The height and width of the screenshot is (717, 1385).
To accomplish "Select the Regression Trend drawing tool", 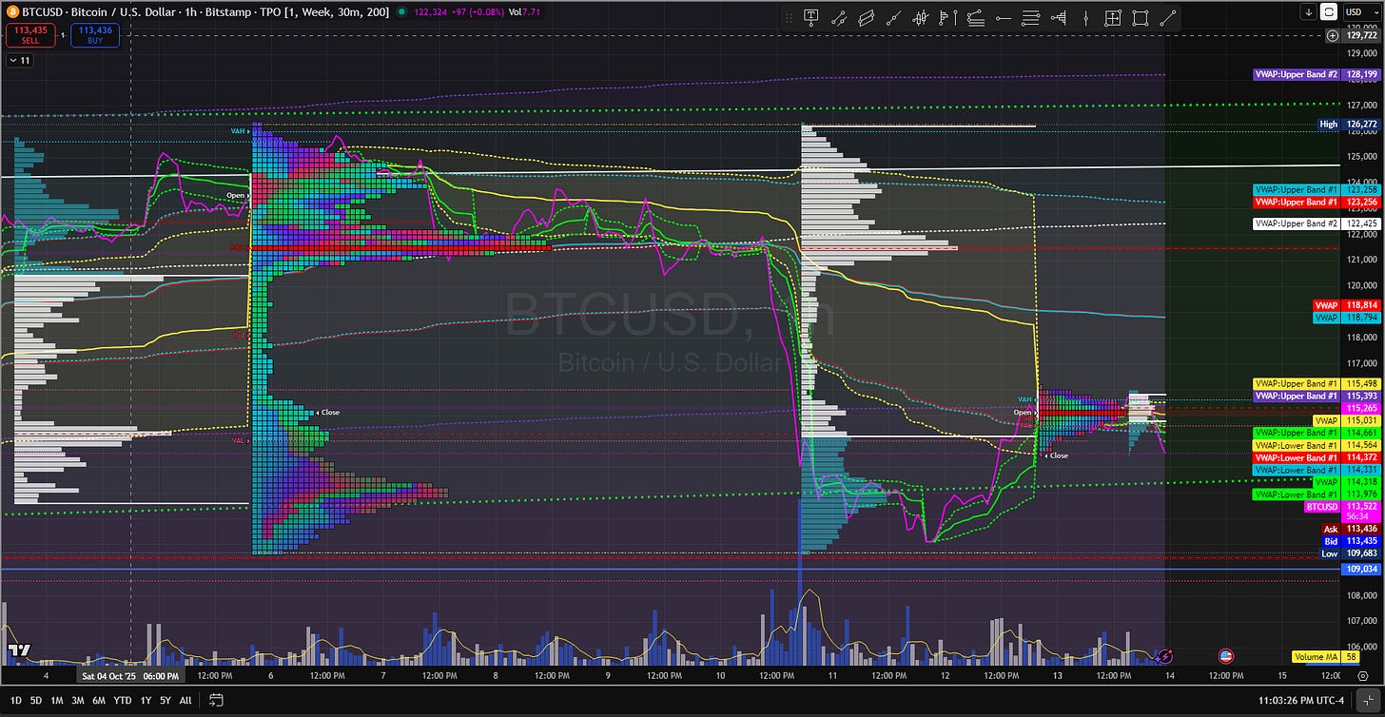I will point(839,17).
